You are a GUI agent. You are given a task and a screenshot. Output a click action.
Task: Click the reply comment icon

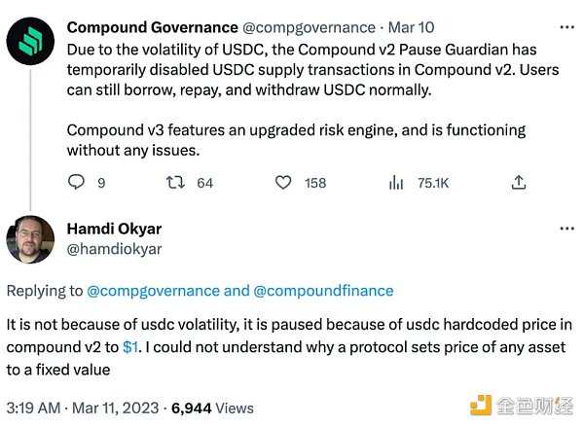[76, 182]
